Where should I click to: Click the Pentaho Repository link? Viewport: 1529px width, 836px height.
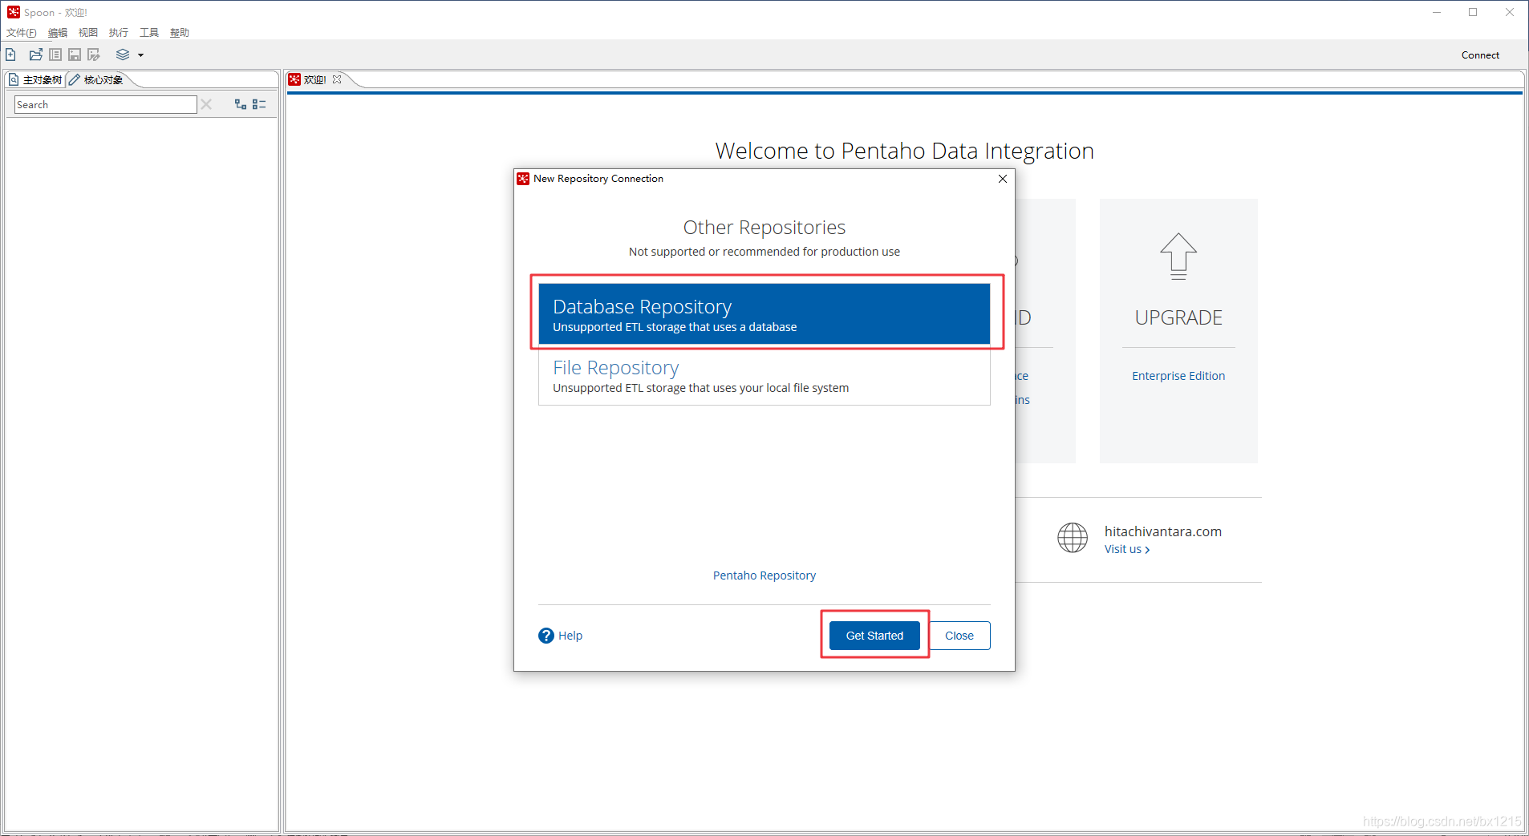pos(764,576)
